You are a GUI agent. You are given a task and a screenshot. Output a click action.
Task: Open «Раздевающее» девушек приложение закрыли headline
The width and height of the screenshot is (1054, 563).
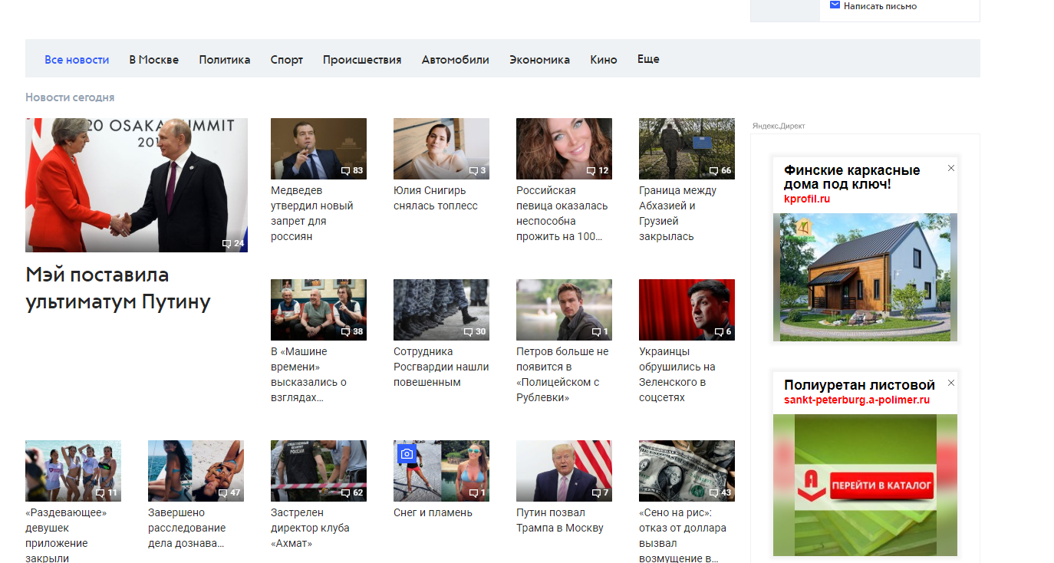pos(66,534)
